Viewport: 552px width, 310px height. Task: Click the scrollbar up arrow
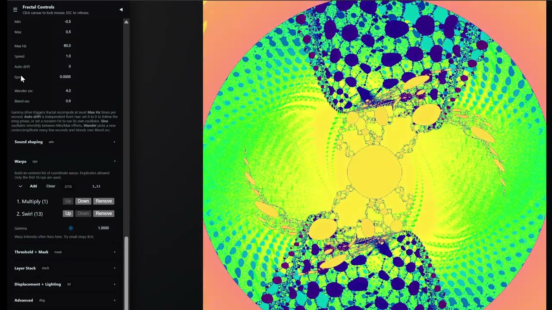tap(126, 22)
